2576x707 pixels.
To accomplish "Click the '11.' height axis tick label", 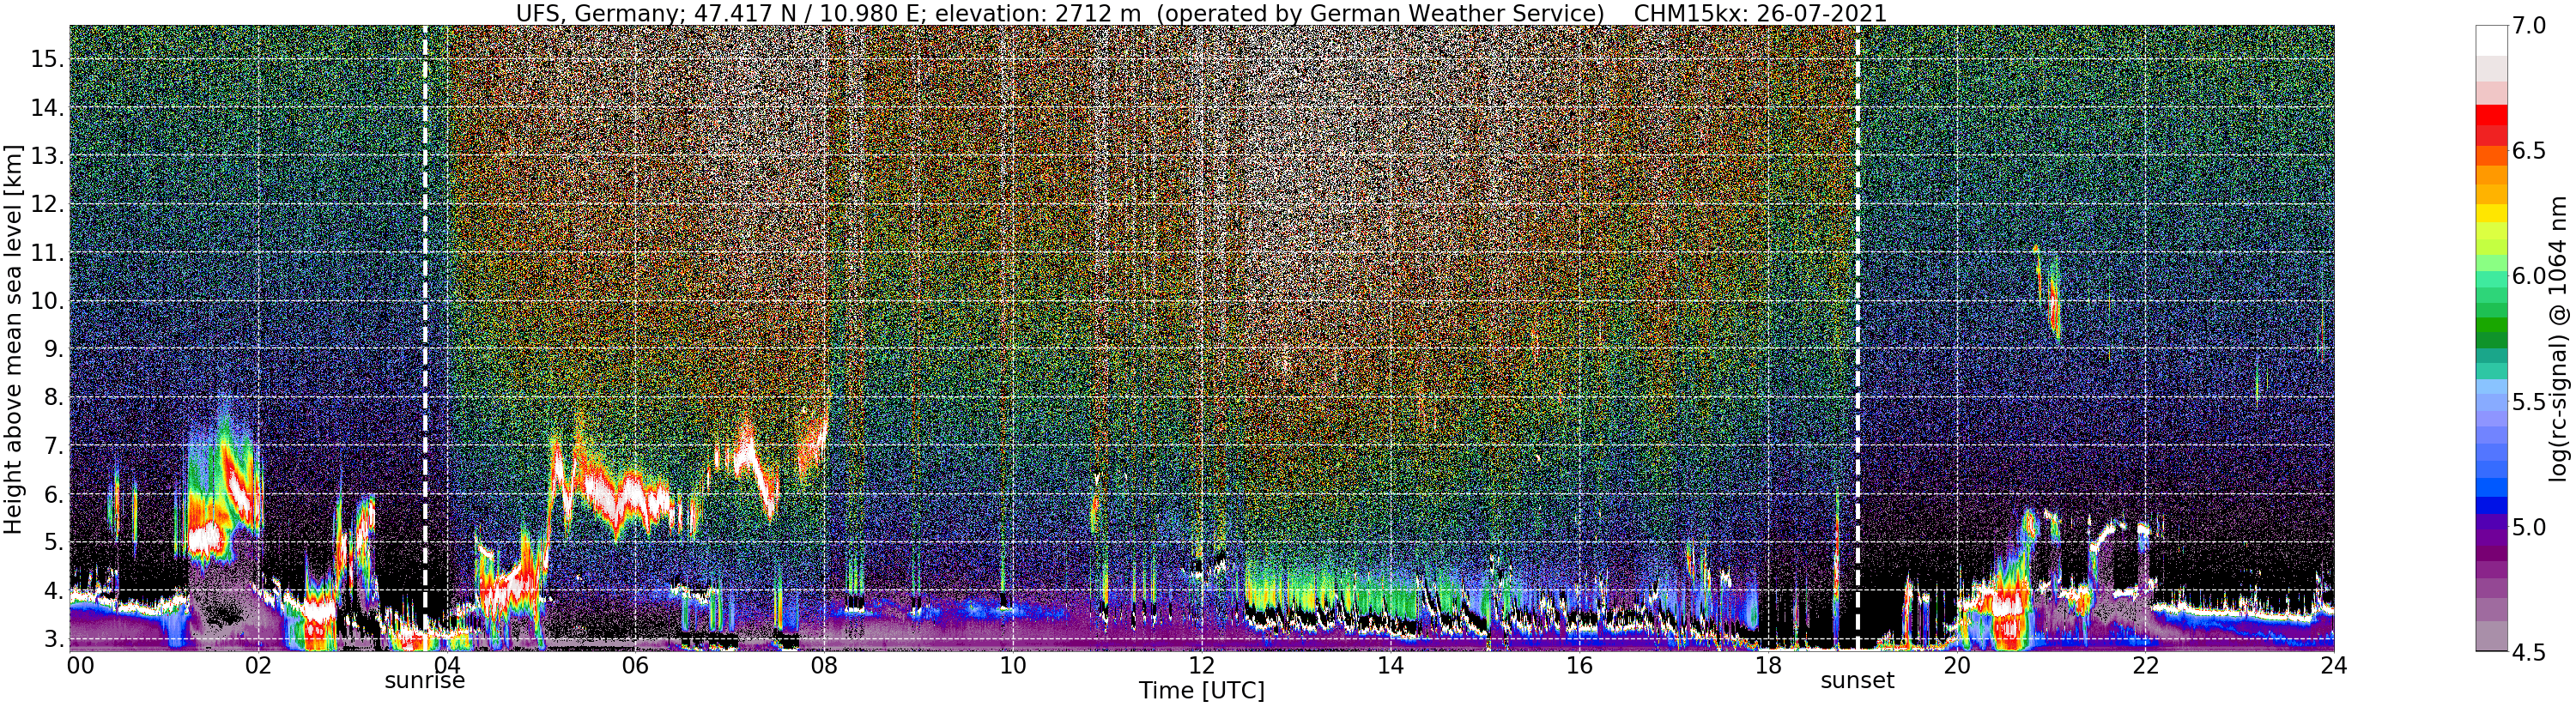I will pos(46,253).
